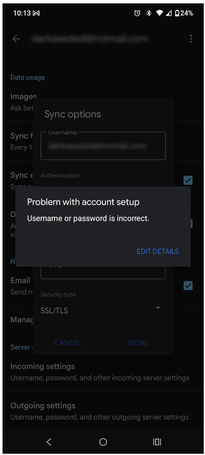Toggle the Email notifications checkbox
This screenshot has height=455, width=205.
coord(188,286)
